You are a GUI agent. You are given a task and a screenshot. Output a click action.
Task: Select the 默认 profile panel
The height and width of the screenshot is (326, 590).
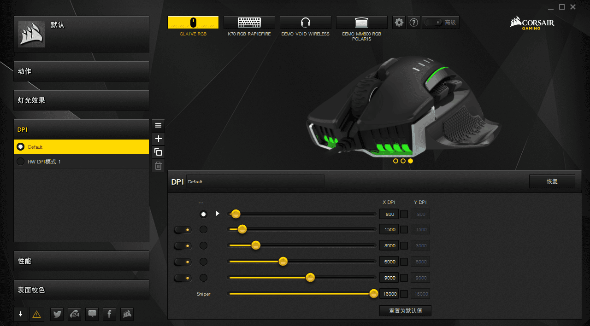81,34
